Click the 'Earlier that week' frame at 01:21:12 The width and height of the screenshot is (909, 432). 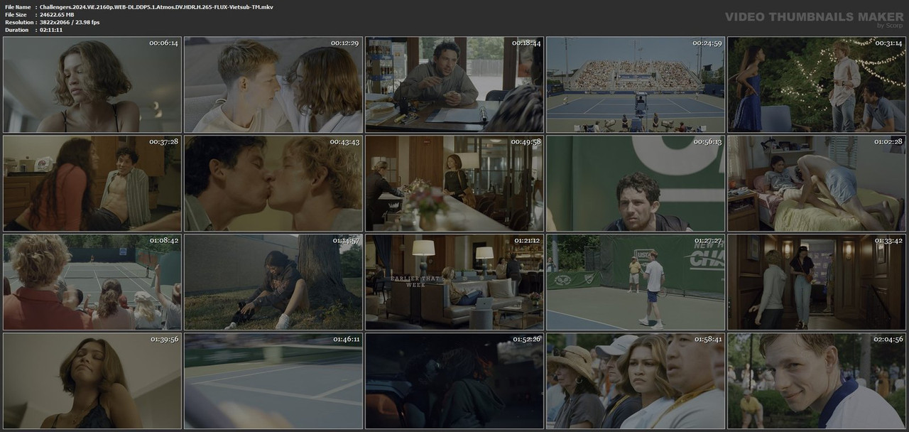pos(454,282)
